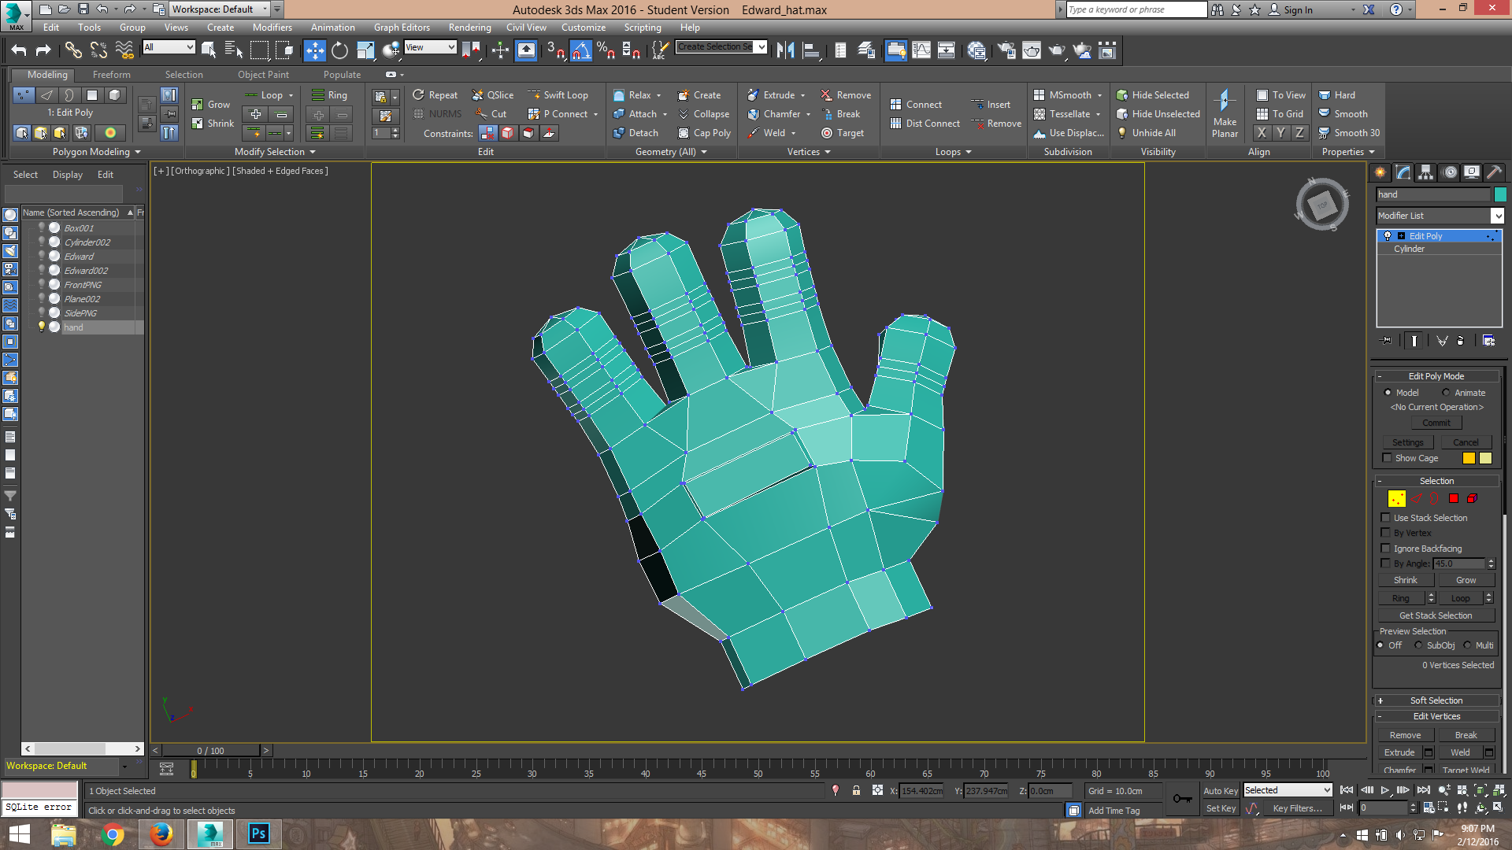Open the Material Editor icon
Image resolution: width=1512 pixels, height=850 pixels.
976,50
